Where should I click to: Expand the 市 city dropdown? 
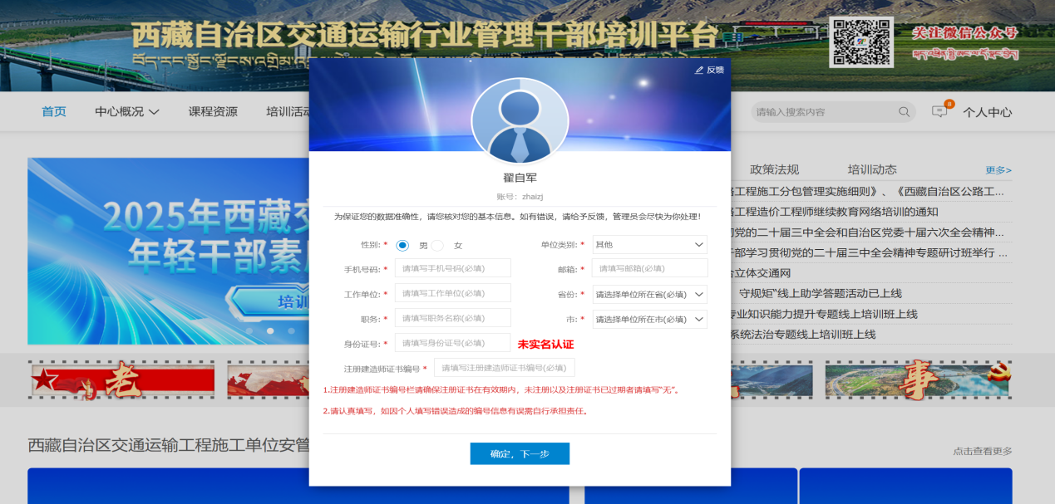tap(649, 320)
